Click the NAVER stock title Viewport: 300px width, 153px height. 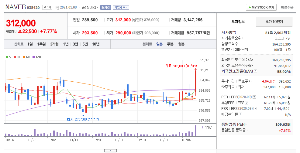16,7
